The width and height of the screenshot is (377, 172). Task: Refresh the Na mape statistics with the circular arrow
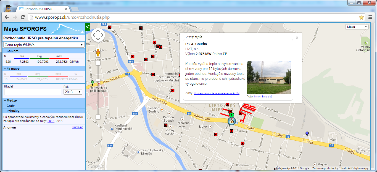pyautogui.click(x=76, y=74)
